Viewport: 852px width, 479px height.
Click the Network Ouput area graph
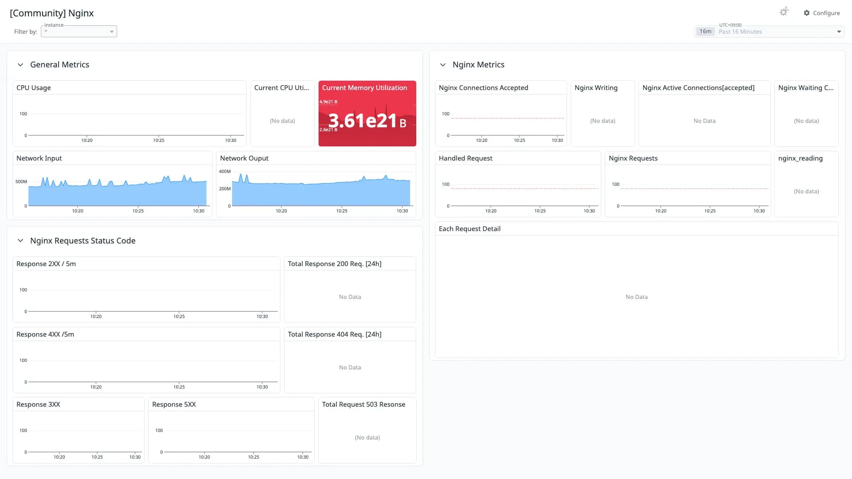click(321, 191)
